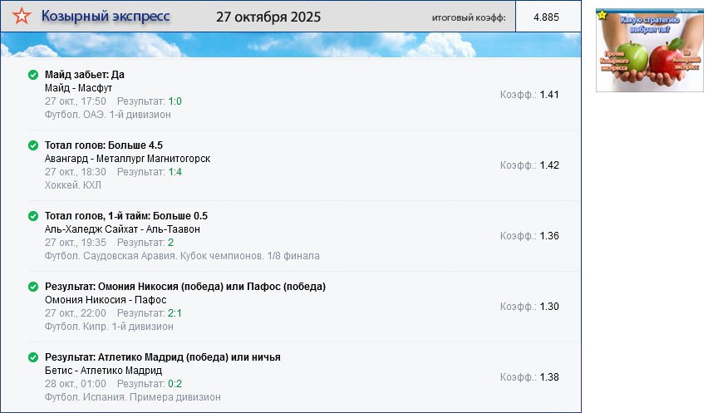This screenshot has height=413, width=718.
Task: Click the 1:4 result of the hockey match
Action: click(175, 172)
